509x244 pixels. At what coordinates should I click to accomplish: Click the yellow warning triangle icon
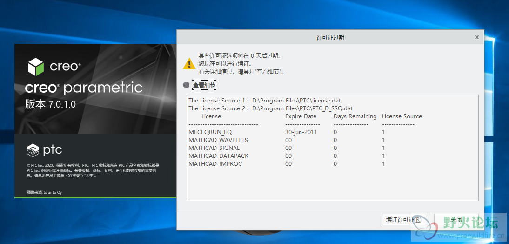189,63
